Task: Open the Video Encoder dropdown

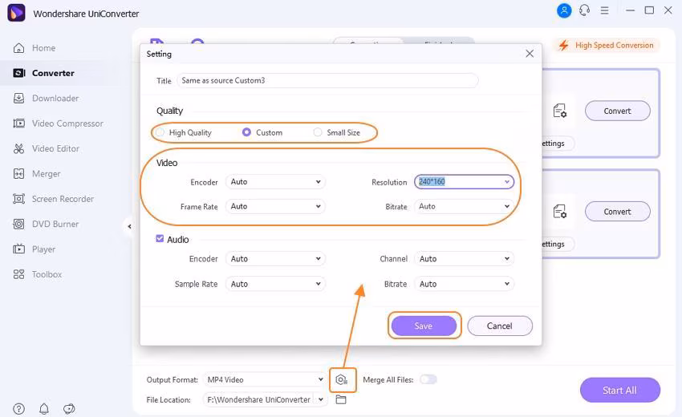Action: (x=275, y=182)
